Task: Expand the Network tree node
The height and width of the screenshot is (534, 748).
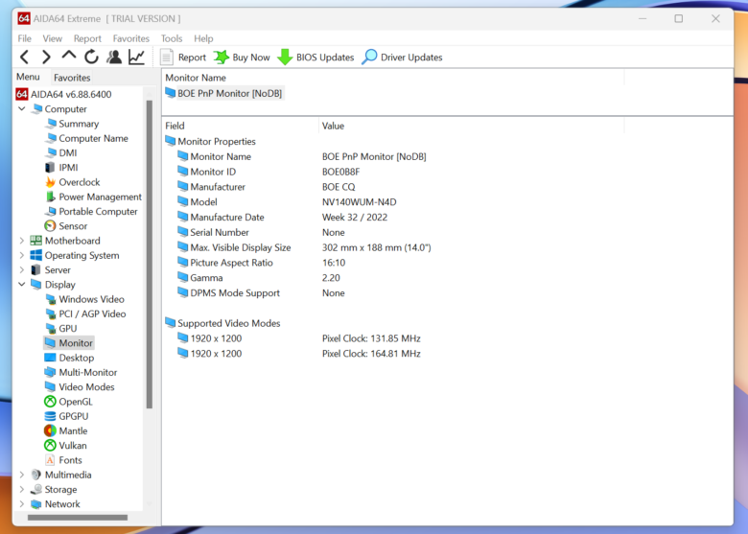Action: [21, 504]
